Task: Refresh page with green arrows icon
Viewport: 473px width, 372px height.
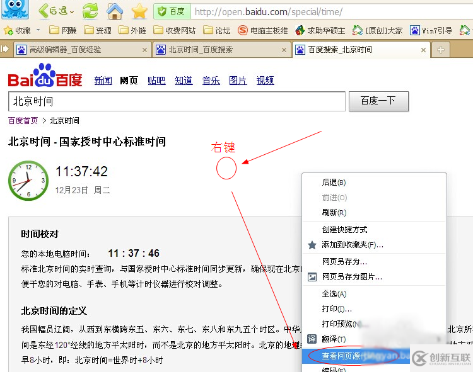Action: (x=90, y=11)
